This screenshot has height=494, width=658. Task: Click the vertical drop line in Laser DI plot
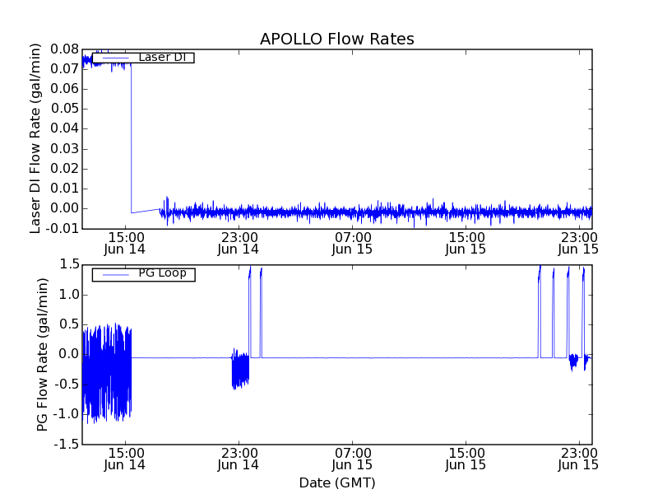click(x=132, y=138)
